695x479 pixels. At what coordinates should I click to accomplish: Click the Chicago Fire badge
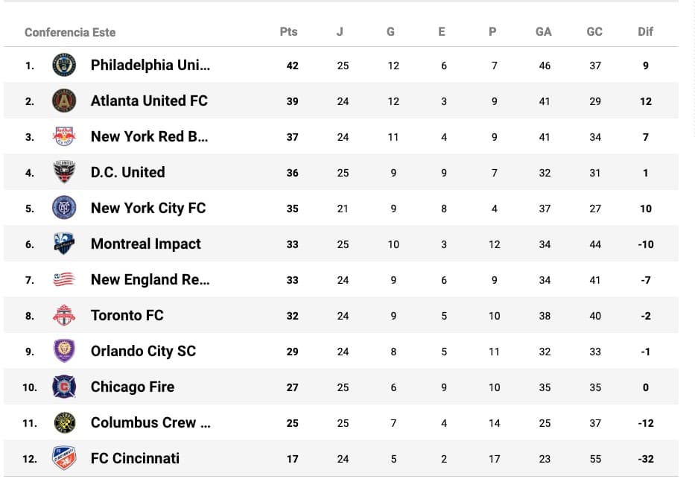(x=64, y=387)
